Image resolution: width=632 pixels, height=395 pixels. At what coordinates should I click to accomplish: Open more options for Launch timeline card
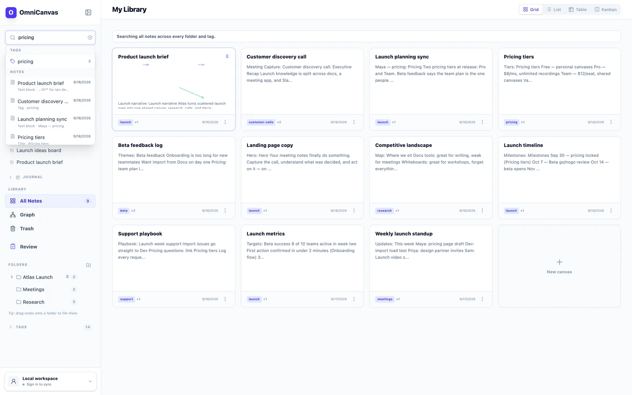click(611, 211)
